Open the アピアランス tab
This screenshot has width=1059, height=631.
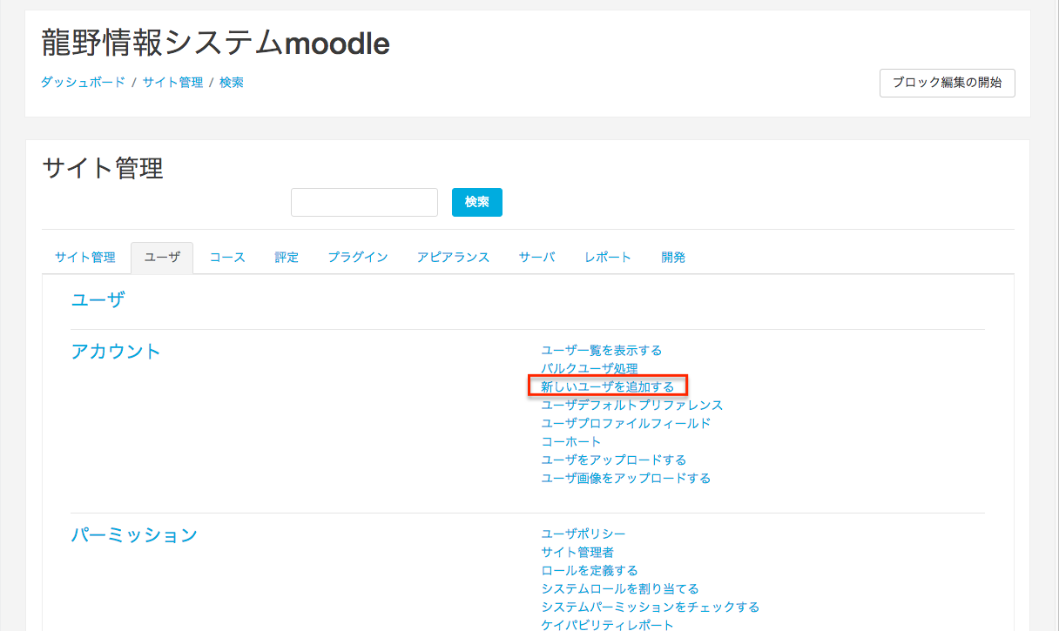click(x=453, y=258)
